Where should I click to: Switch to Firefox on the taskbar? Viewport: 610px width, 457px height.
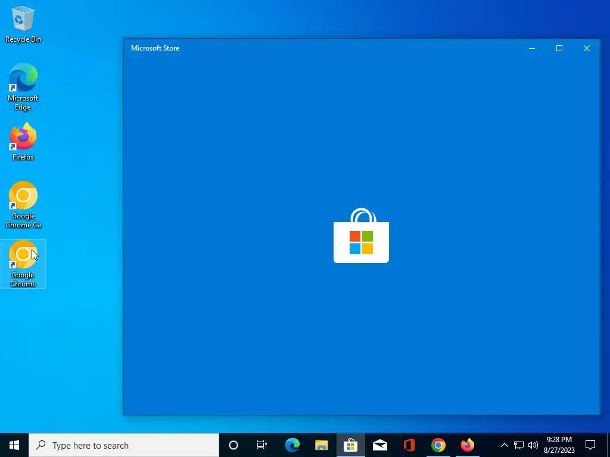(x=467, y=445)
